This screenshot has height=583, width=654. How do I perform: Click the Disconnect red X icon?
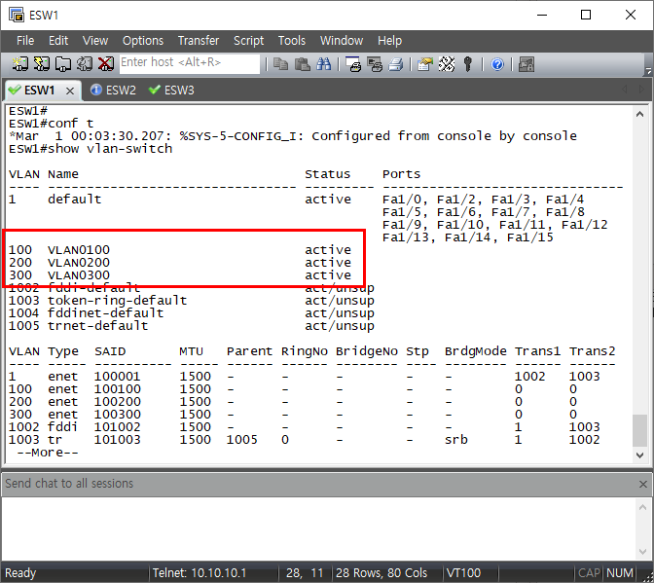point(105,64)
